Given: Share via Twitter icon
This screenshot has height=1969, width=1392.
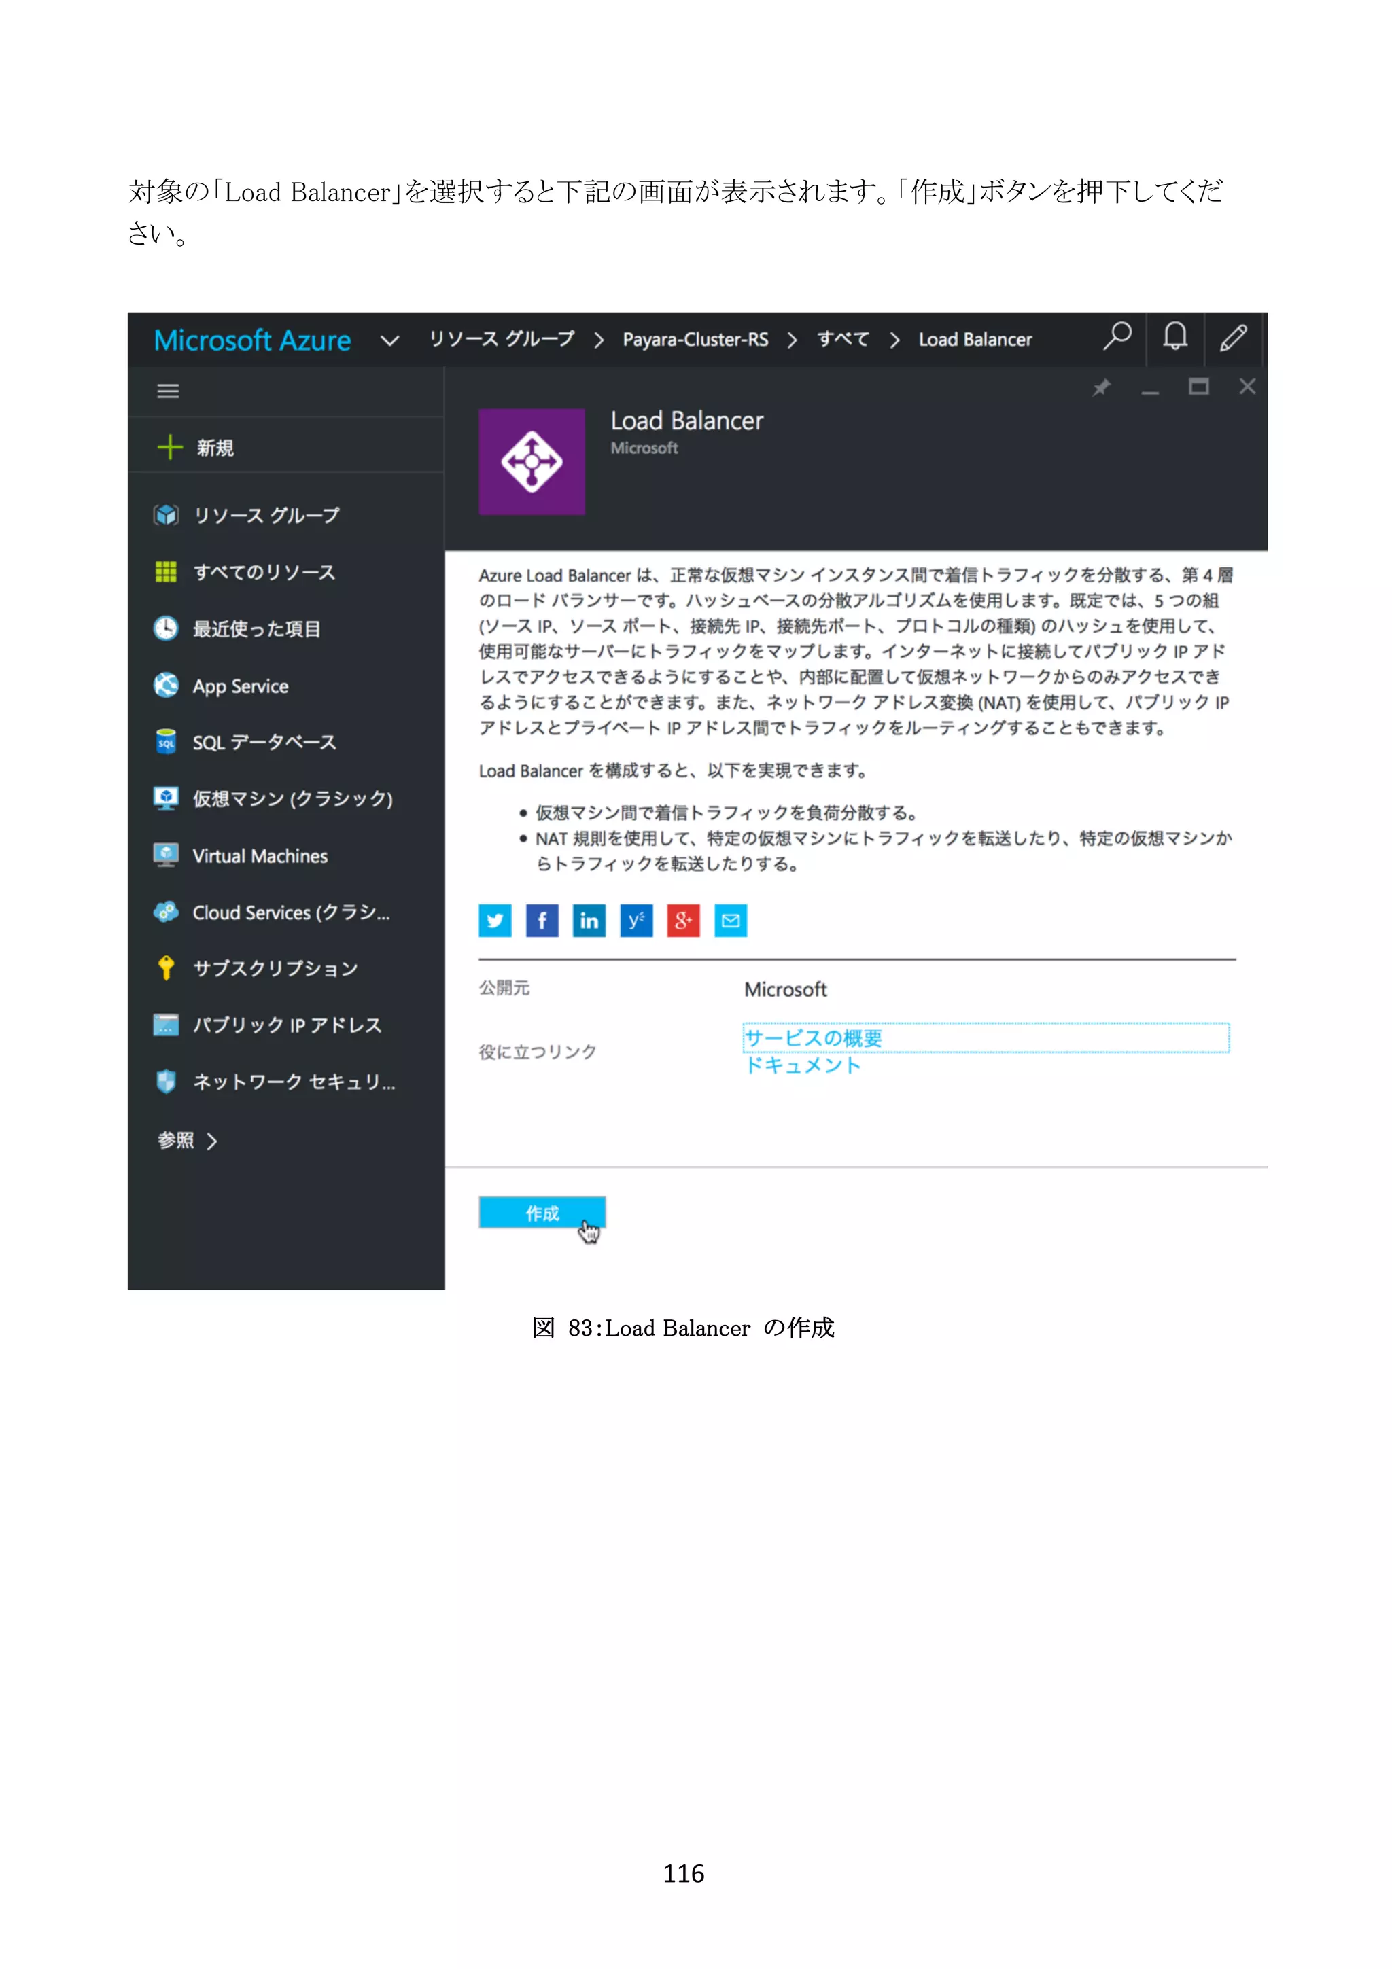Looking at the screenshot, I should [x=495, y=921].
